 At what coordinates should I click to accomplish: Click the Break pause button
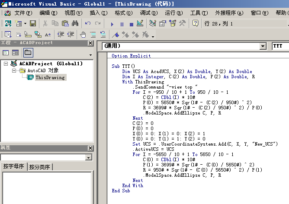[x=122, y=24]
